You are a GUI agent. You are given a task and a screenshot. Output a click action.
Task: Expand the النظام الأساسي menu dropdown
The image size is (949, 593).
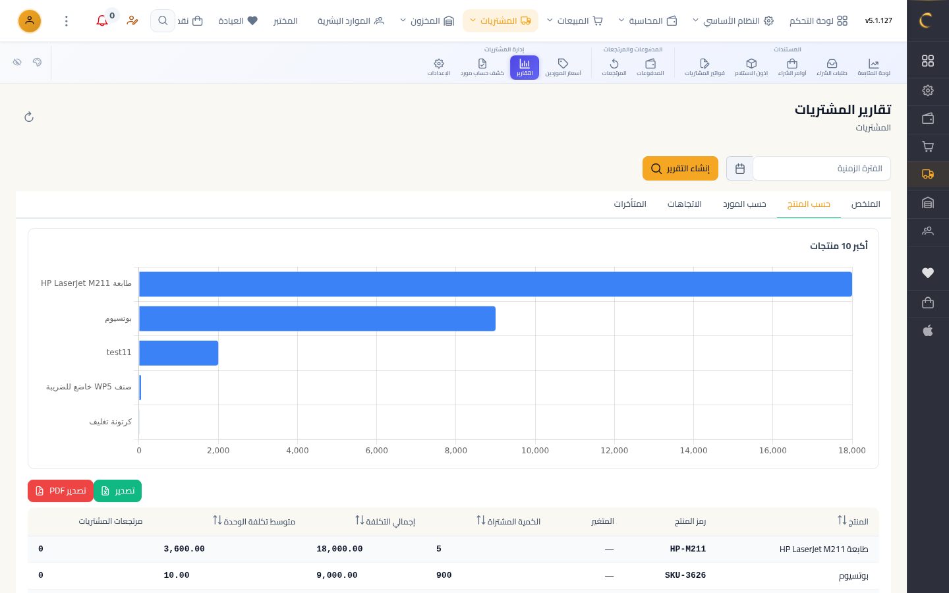tap(732, 21)
